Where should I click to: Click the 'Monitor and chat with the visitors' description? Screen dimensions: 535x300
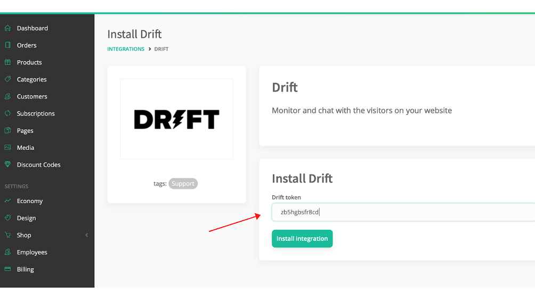(x=362, y=110)
